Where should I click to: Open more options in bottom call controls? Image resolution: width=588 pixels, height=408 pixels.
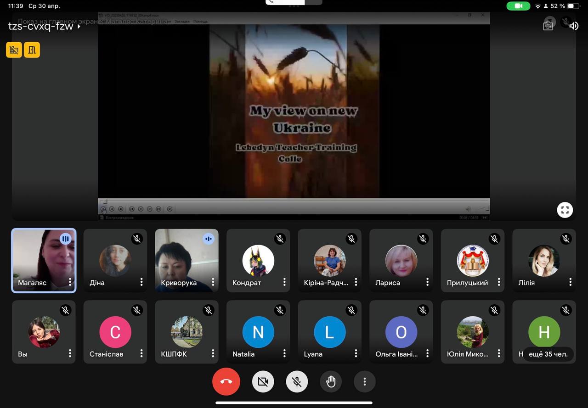[x=365, y=381]
